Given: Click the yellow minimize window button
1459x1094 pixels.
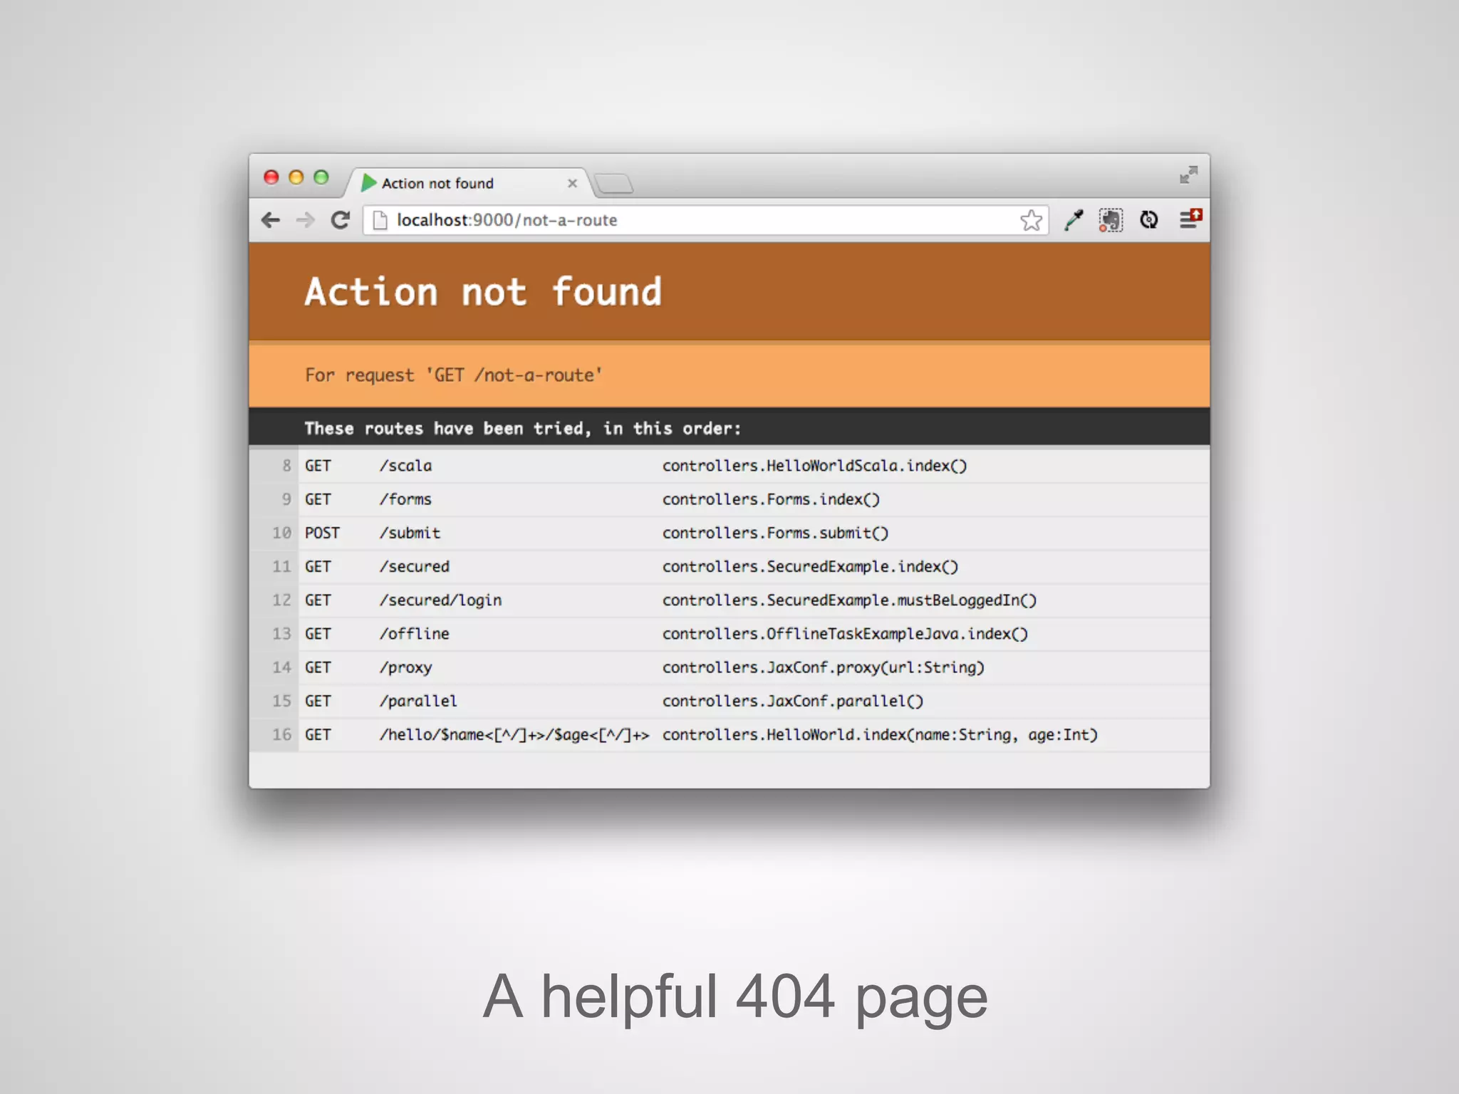Looking at the screenshot, I should 296,177.
